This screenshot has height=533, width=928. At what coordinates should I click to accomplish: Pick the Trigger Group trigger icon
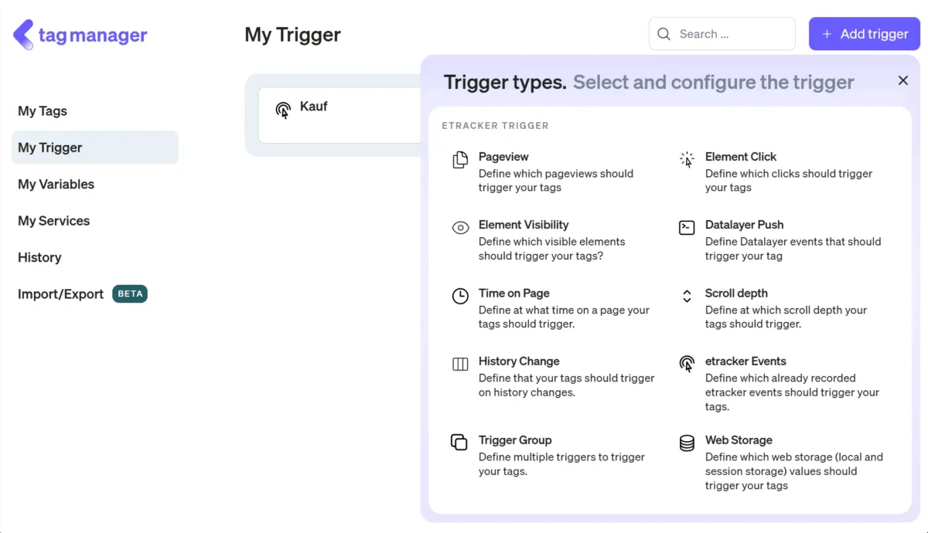point(460,443)
